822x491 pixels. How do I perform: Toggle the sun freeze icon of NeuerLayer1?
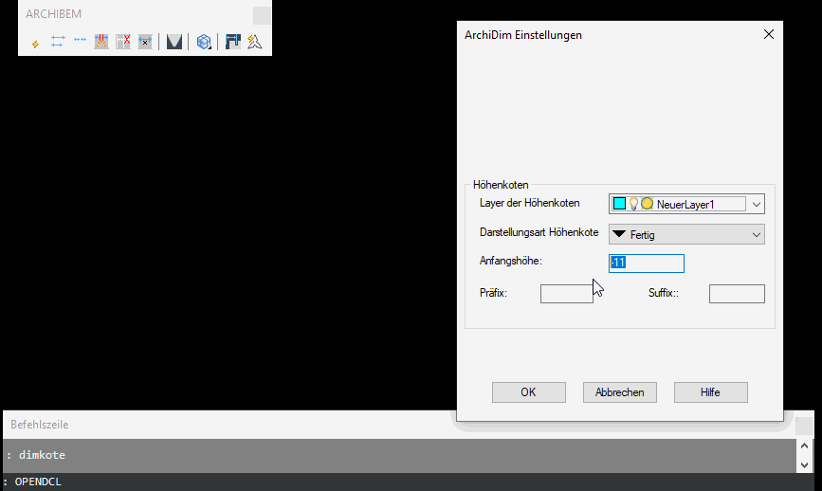tap(647, 204)
